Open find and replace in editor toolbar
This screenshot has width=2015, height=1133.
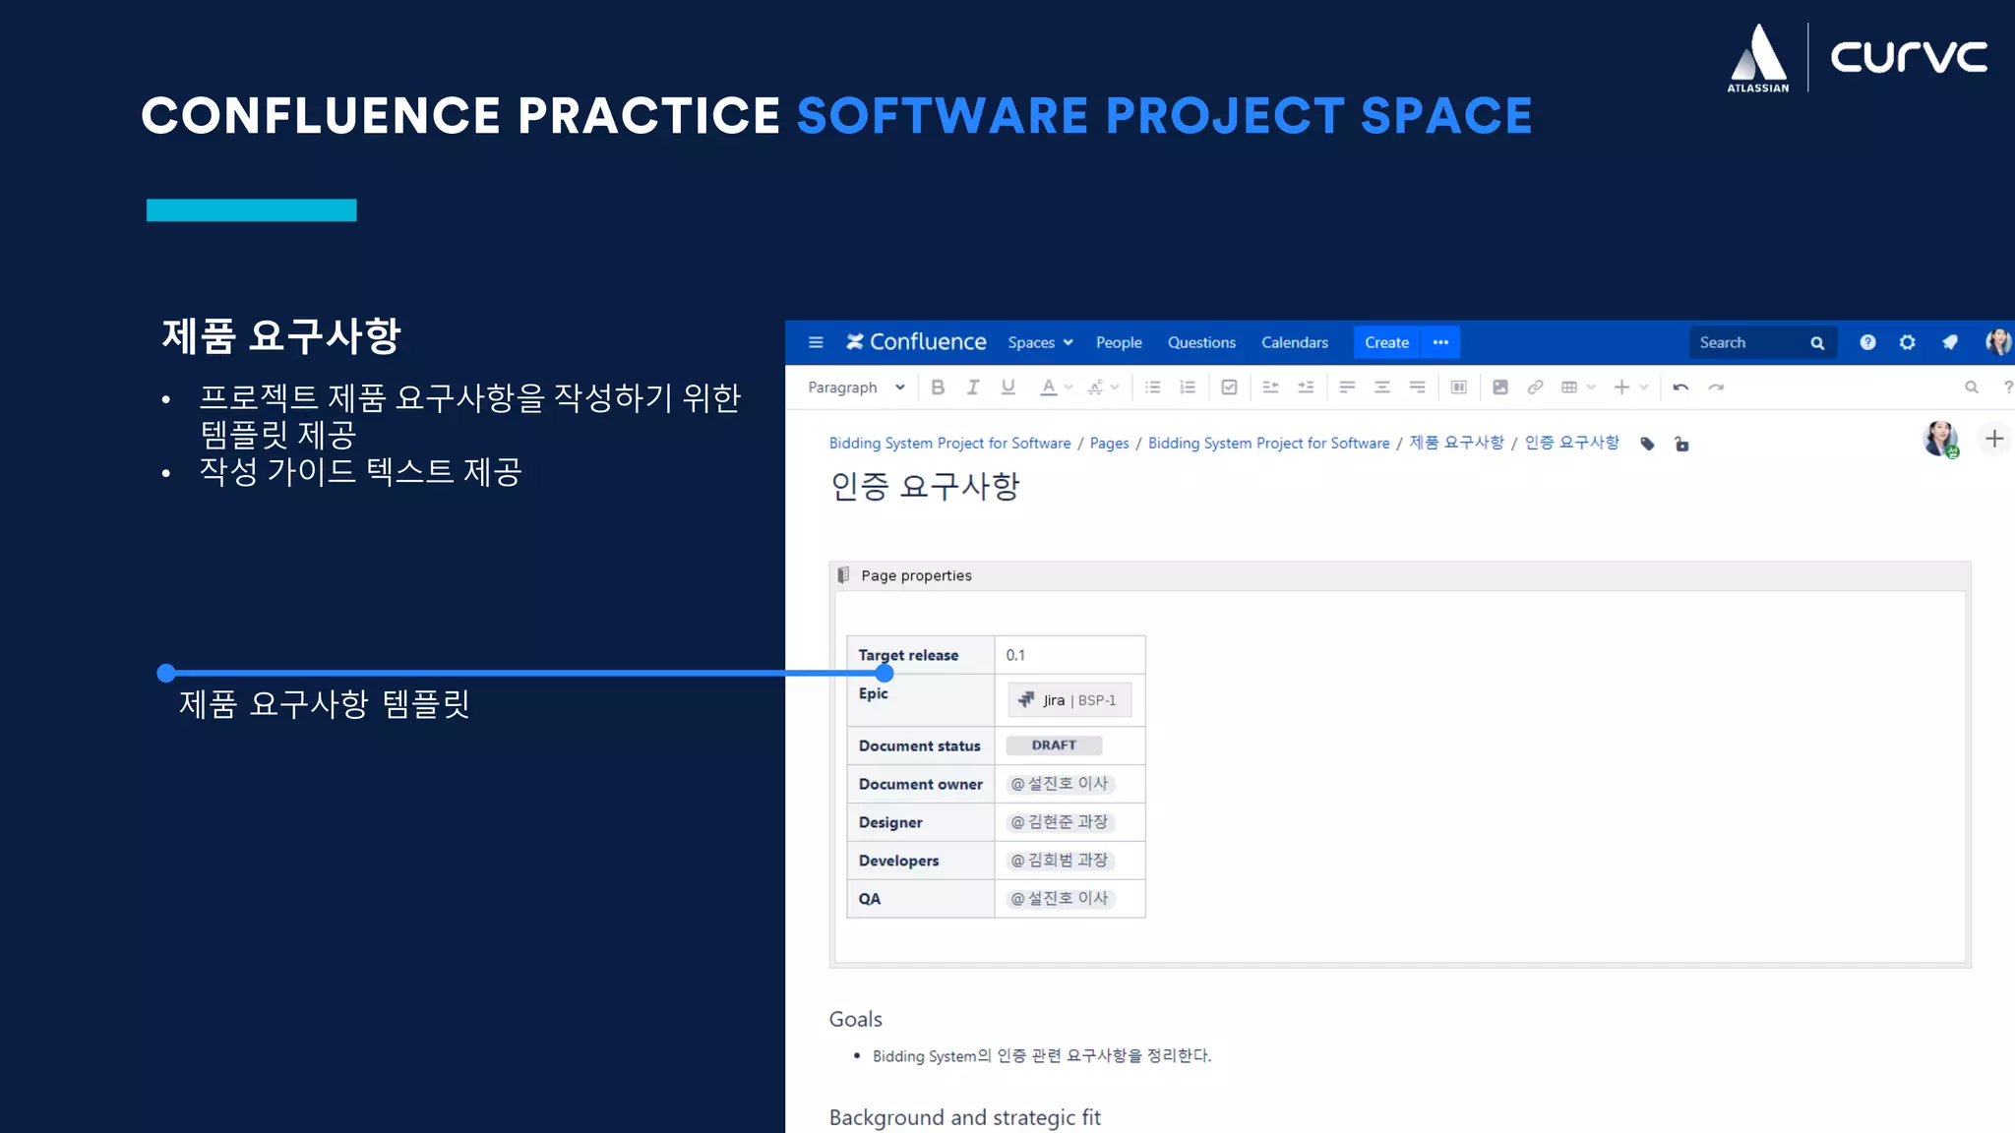1972,388
